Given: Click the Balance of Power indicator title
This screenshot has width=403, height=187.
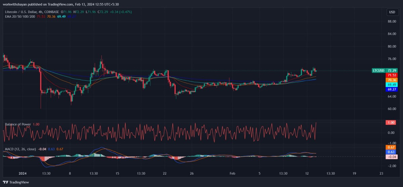Looking at the screenshot, I should [18, 124].
